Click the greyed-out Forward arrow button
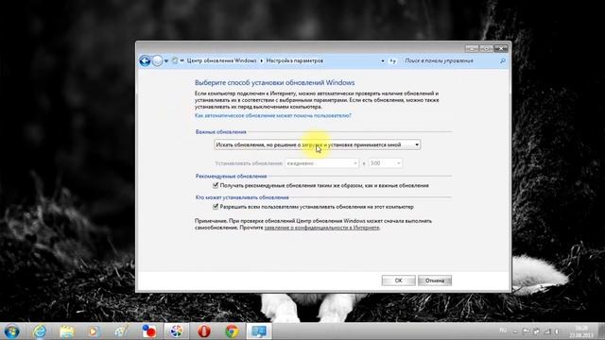 [157, 60]
